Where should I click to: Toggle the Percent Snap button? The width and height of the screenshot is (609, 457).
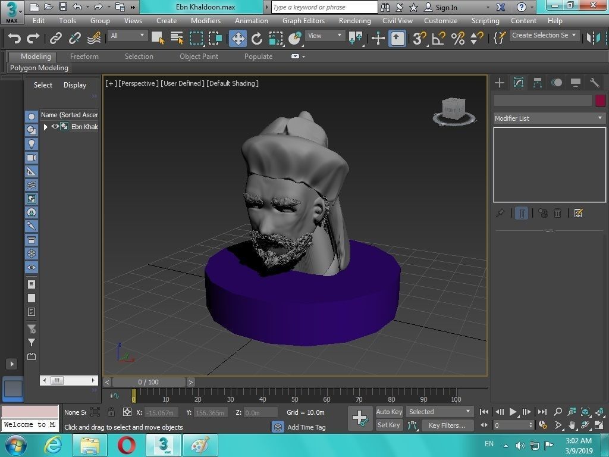point(458,38)
